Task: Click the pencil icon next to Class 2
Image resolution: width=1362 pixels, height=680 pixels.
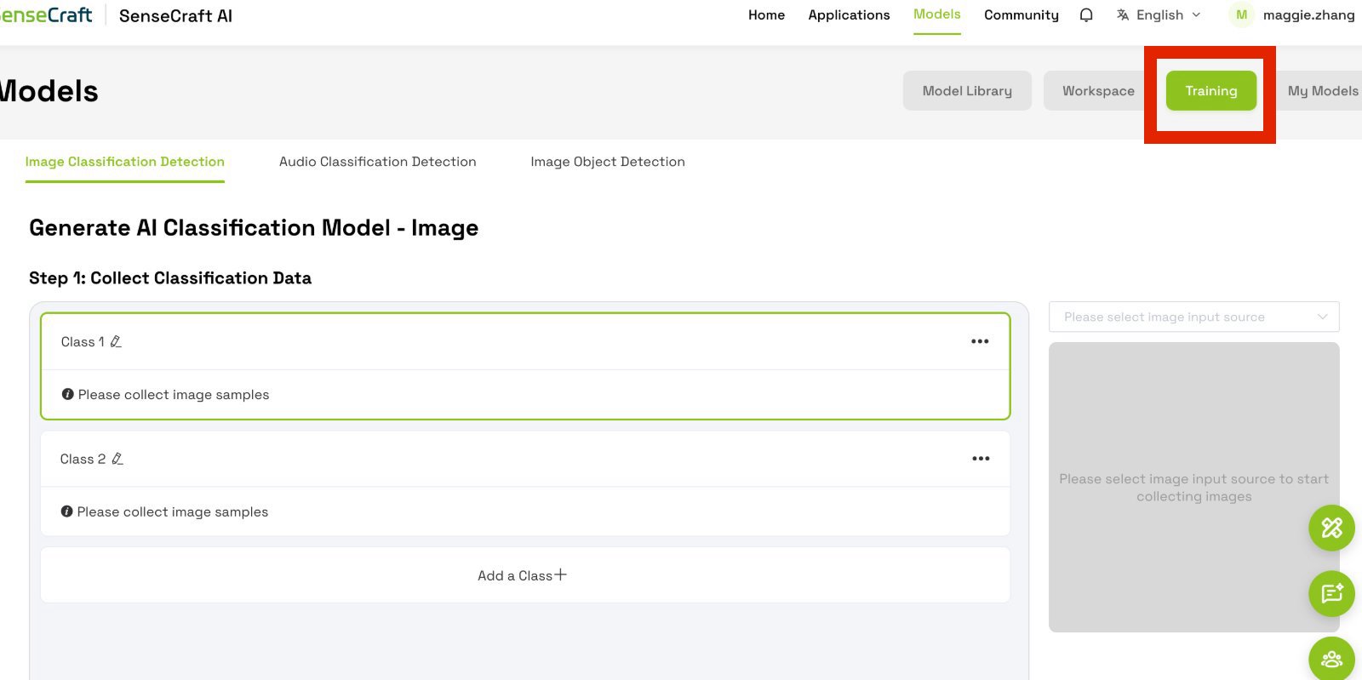Action: point(117,459)
